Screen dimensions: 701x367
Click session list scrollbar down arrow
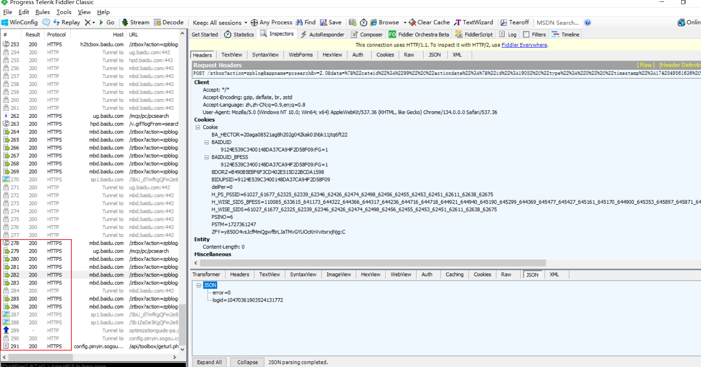(x=182, y=349)
